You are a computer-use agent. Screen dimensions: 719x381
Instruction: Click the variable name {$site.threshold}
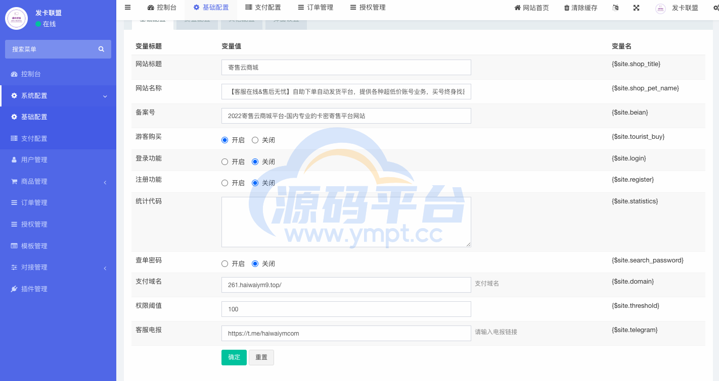[x=636, y=306]
